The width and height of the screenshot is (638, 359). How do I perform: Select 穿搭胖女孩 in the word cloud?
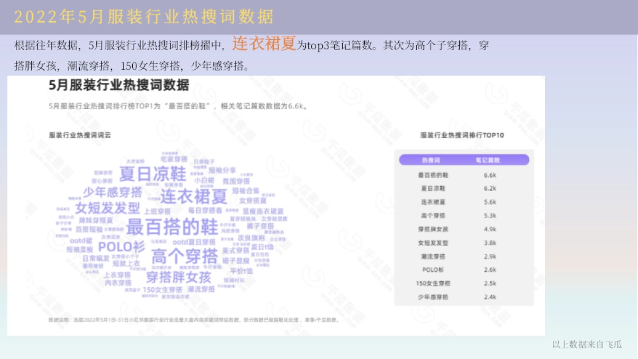tap(180, 278)
